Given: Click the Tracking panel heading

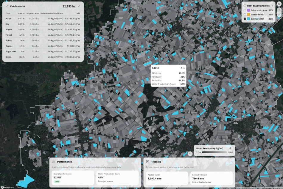Looking at the screenshot, I should pos(156,162).
